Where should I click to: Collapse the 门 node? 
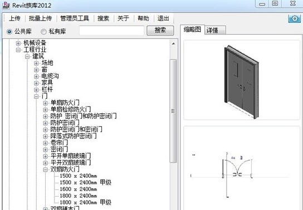[36, 96]
